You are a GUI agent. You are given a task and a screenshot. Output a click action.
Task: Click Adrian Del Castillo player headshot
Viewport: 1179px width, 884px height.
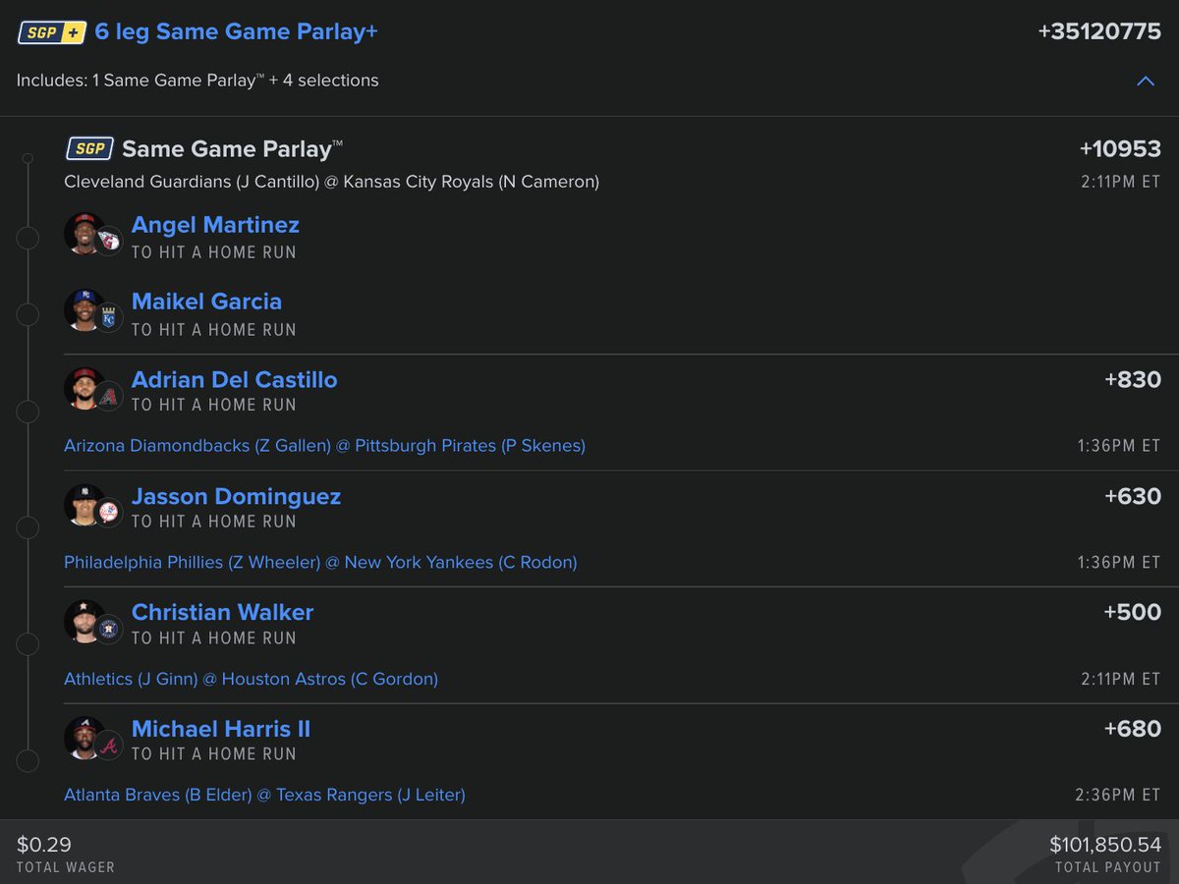click(x=84, y=387)
